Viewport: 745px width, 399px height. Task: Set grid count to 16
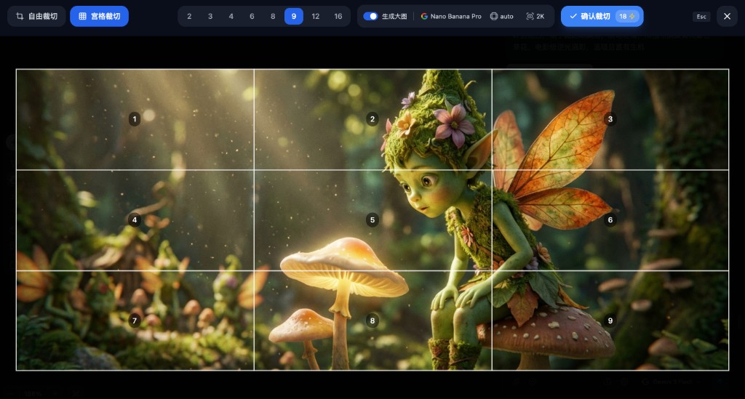coord(338,16)
